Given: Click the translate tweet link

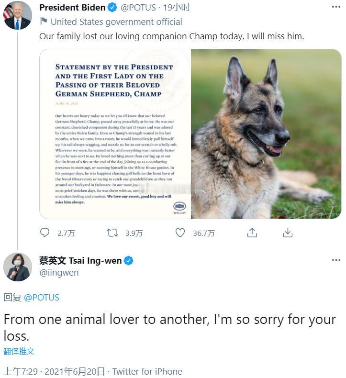Looking at the screenshot, I should coord(19,351).
